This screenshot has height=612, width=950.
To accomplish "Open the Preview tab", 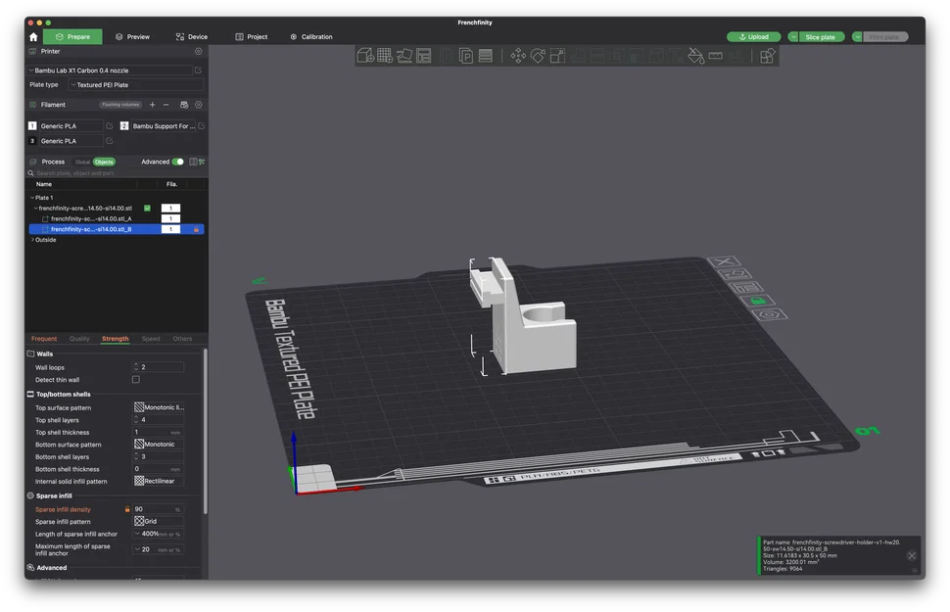I will coord(132,37).
